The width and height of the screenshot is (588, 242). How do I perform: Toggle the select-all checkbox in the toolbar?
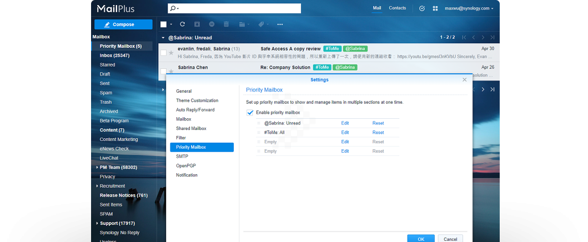click(x=164, y=24)
